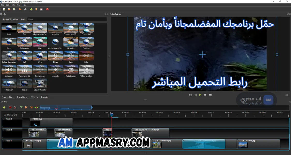Open the choose profile dialog icon
This screenshot has height=155, width=291.
(36, 9)
